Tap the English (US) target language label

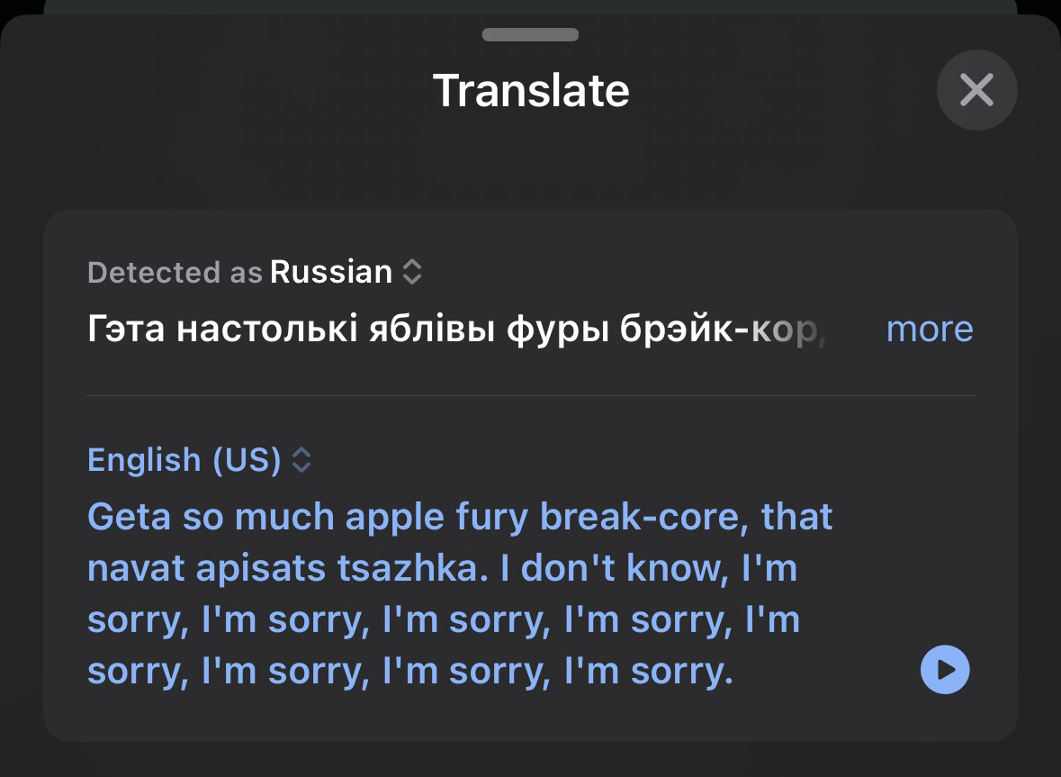point(184,460)
